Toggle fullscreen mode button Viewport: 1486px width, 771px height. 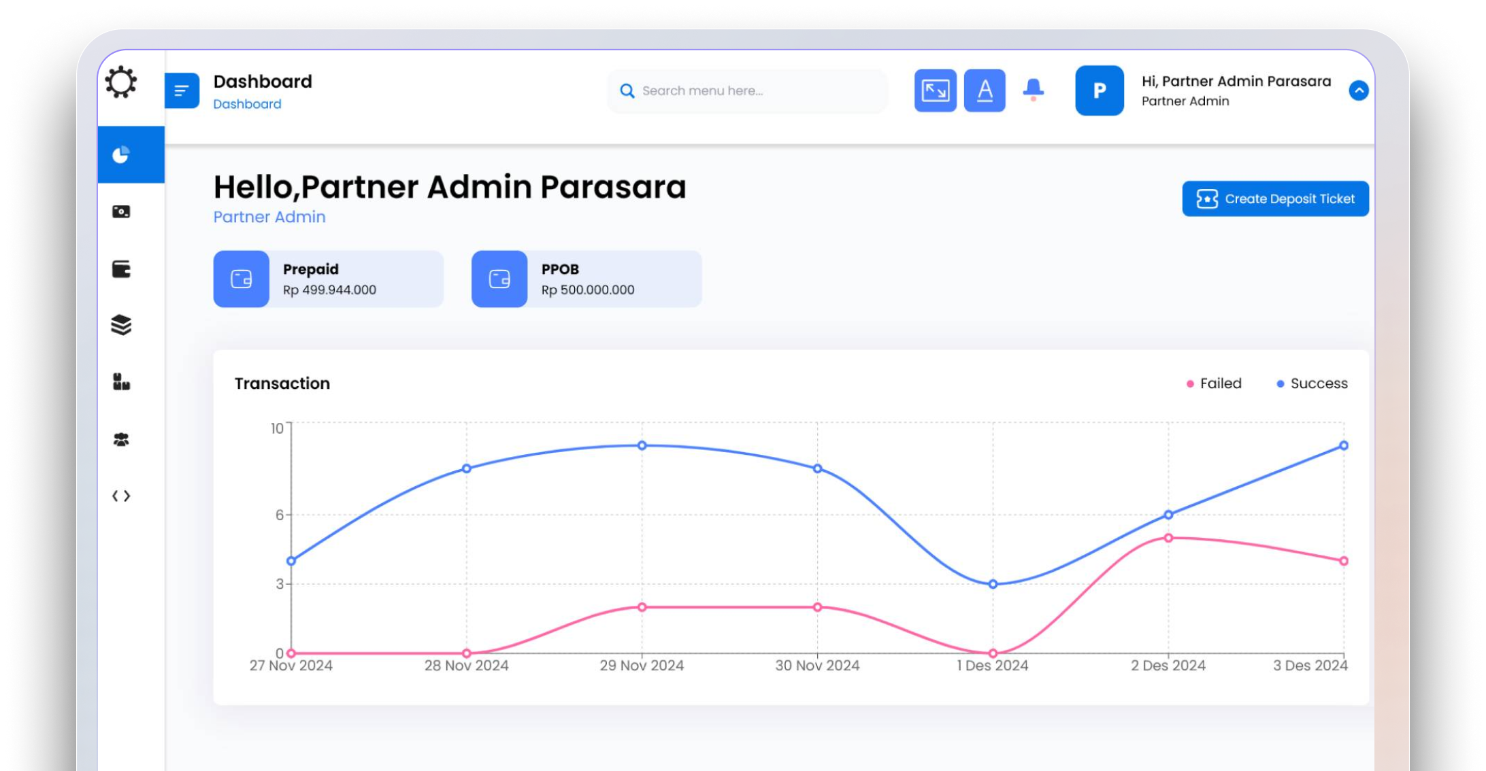(x=935, y=90)
